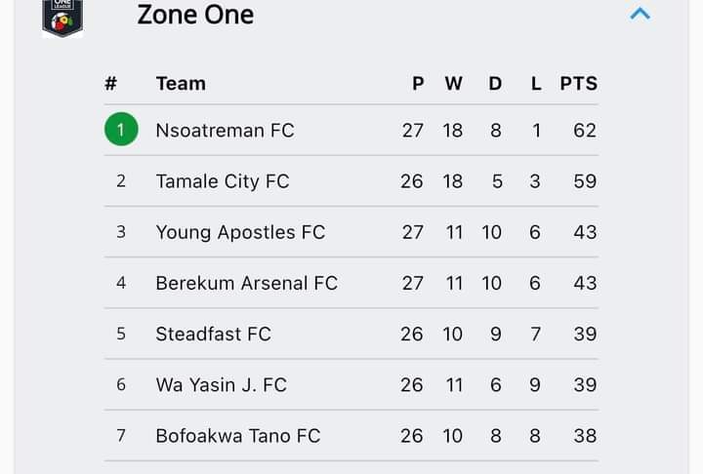
Task: Click Tamale City FC's 59 points value
Action: click(x=585, y=181)
